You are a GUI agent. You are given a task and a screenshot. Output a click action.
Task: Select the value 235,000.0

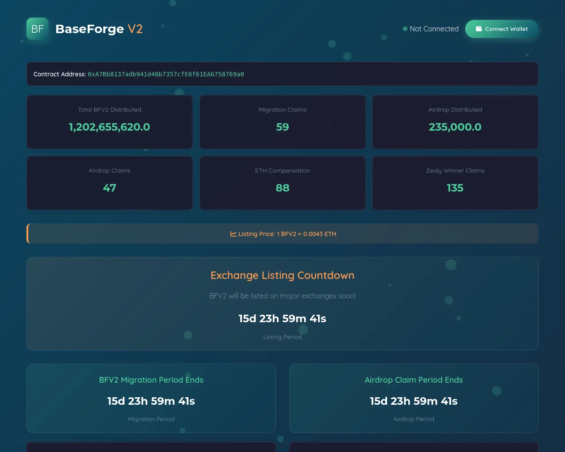pyautogui.click(x=455, y=127)
